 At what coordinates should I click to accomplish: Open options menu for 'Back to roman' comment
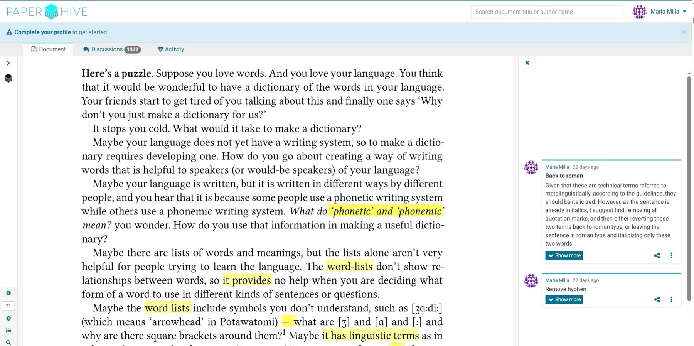pyautogui.click(x=671, y=256)
